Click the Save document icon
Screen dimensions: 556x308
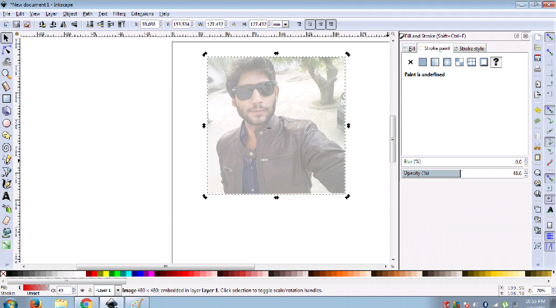coord(537,58)
